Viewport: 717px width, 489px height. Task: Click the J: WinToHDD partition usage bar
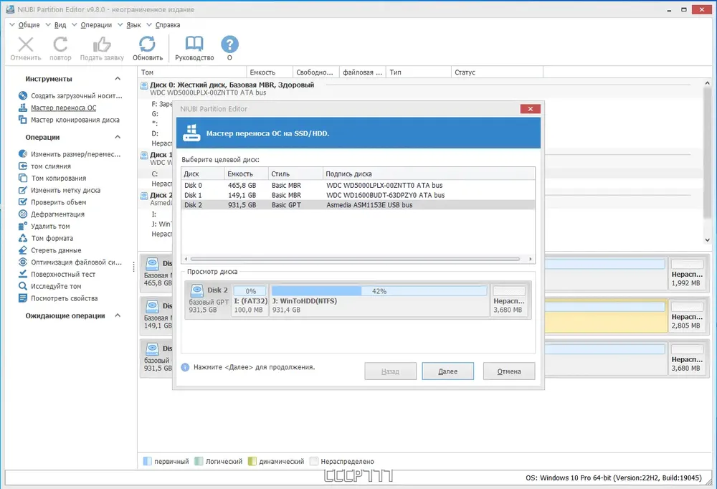pos(379,291)
